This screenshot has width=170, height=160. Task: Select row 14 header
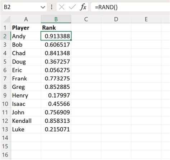point(5,138)
